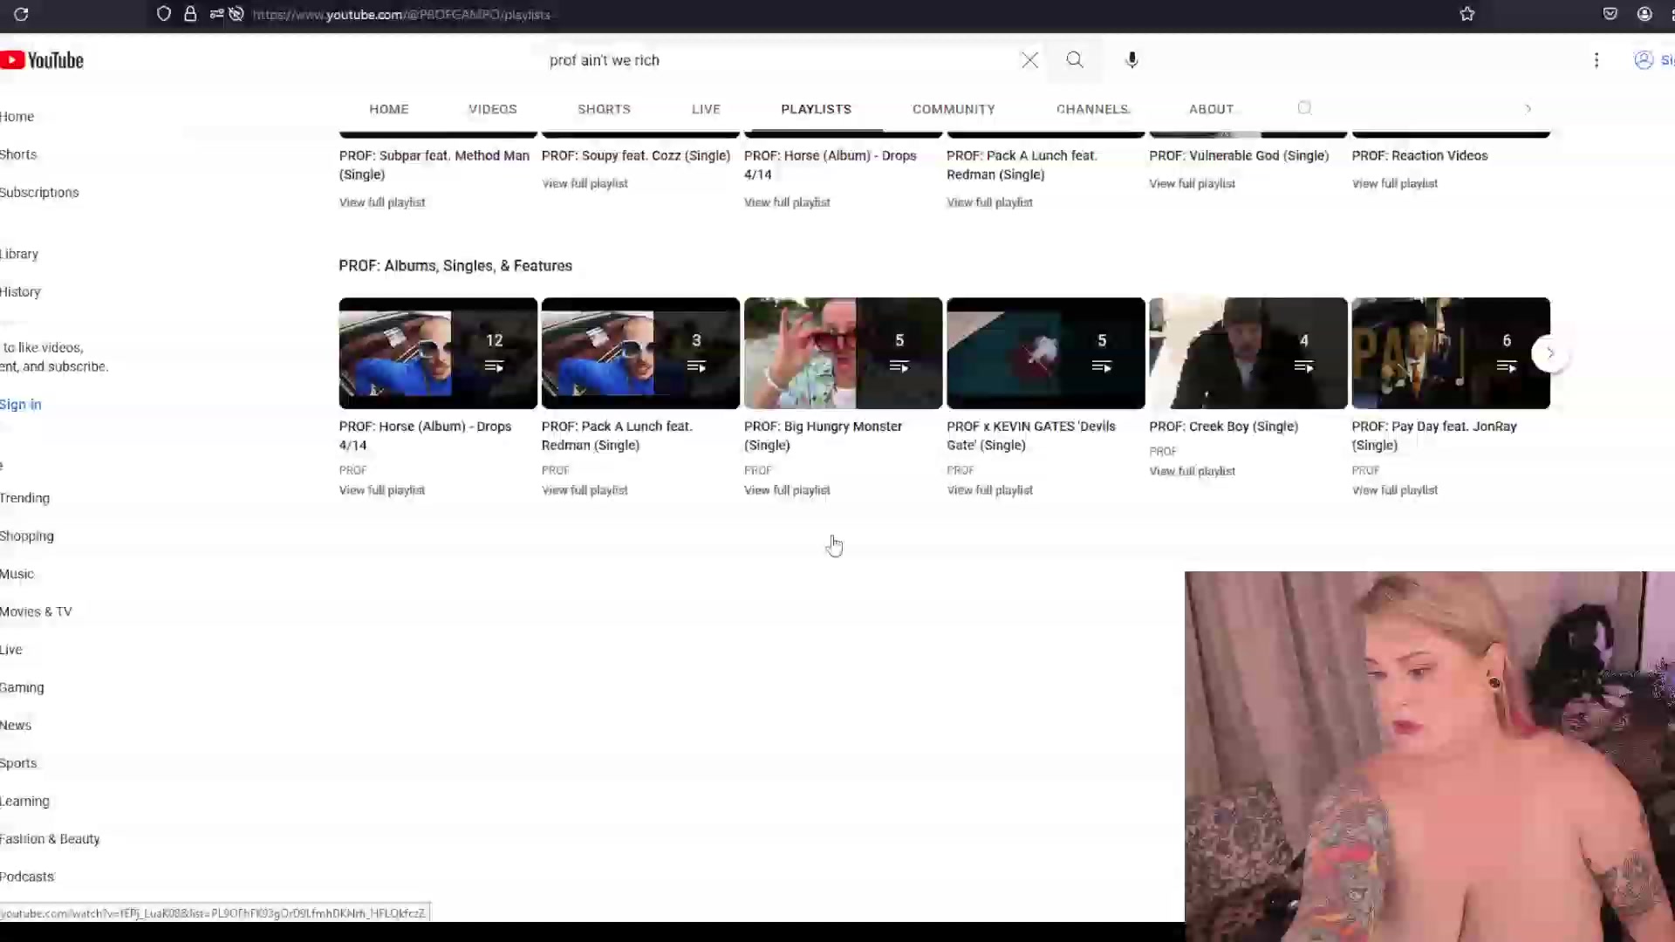This screenshot has width=1675, height=942.
Task: Open 'PROF x KEVIN GATES Devils Gate' title
Action: pyautogui.click(x=1031, y=435)
